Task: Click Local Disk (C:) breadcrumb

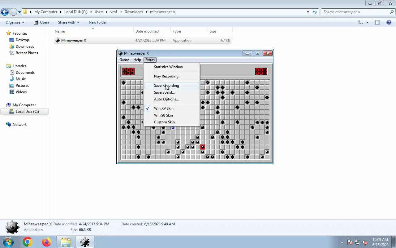Action: coord(76,12)
